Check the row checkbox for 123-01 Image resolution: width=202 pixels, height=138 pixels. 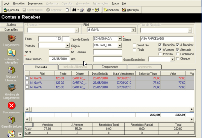[27, 78]
